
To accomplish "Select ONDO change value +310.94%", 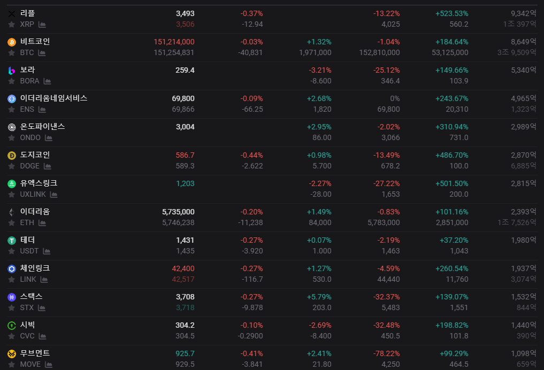I will [451, 127].
